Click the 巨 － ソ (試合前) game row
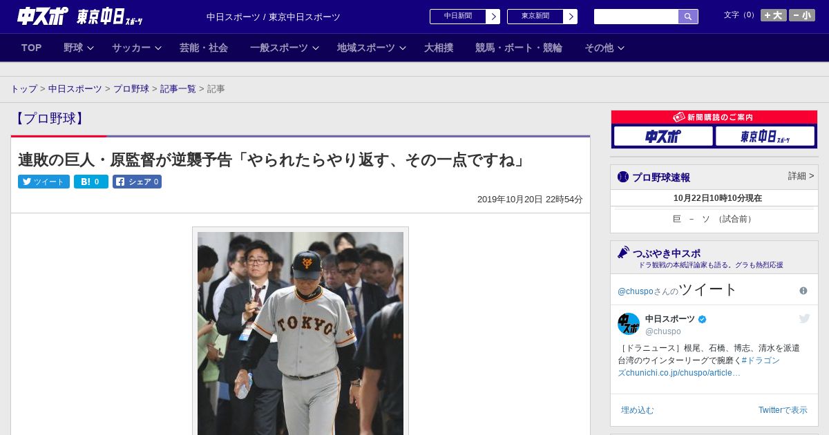 pos(714,219)
